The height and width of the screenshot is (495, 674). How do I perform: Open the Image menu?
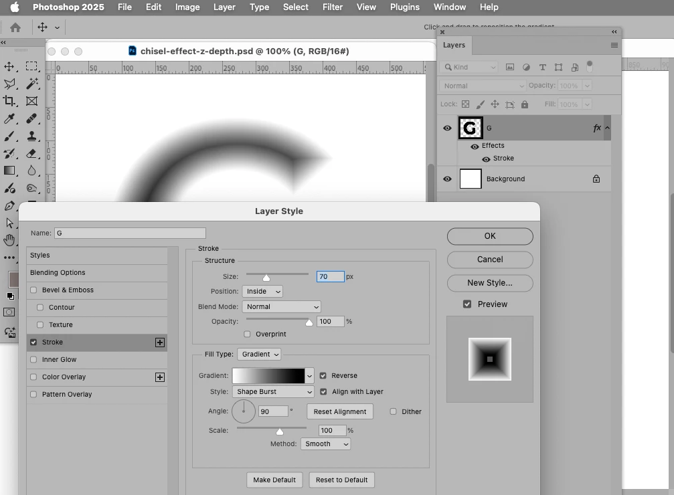(187, 7)
